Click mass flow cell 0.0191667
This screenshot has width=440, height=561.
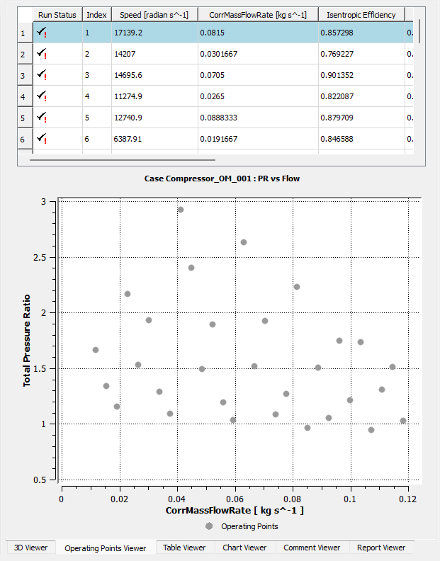point(258,138)
